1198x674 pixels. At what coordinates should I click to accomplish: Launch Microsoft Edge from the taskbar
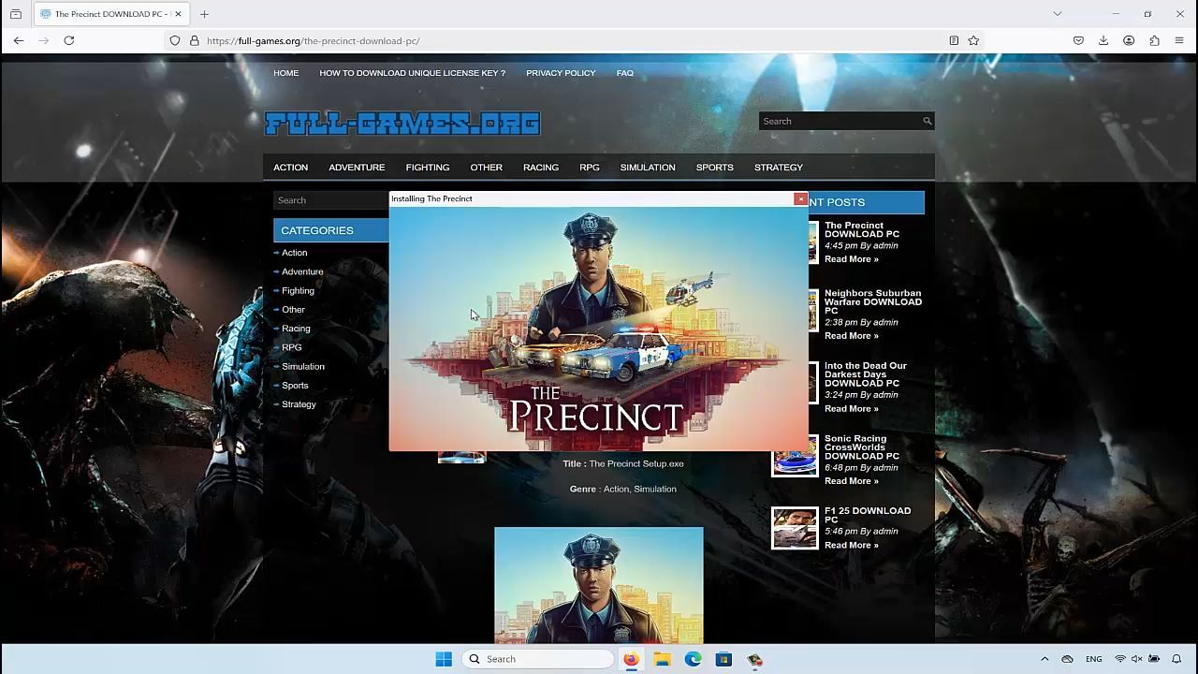point(693,659)
